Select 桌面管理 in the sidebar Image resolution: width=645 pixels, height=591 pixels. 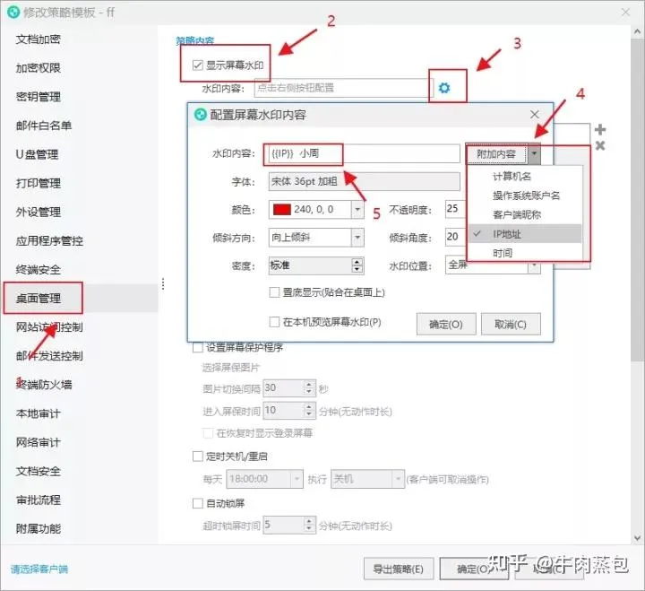pyautogui.click(x=39, y=298)
